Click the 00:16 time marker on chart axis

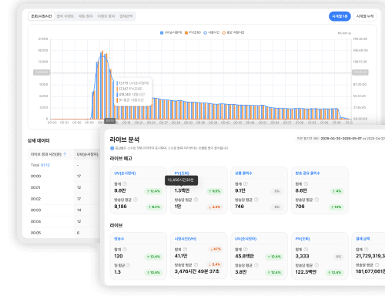110,121
